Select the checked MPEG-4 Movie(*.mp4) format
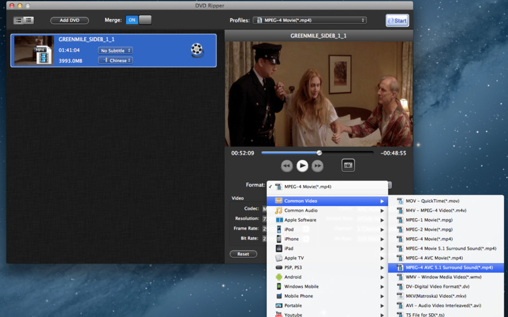 coord(327,186)
